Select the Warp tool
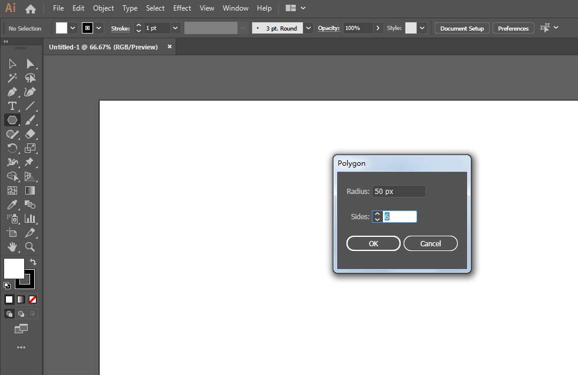 point(12,162)
